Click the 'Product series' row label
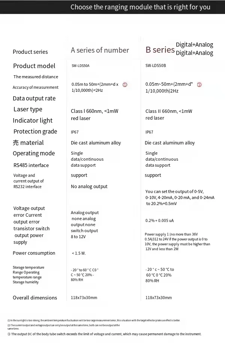This screenshot has width=225, height=345. click(30, 52)
